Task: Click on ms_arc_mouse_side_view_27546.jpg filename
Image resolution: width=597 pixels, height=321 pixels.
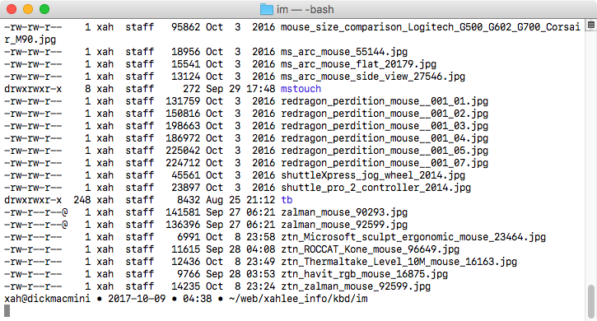Action: pos(373,77)
